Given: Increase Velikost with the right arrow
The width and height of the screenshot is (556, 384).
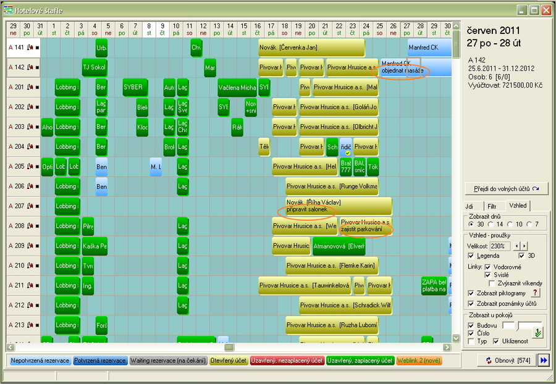Looking at the screenshot, I should point(524,246).
